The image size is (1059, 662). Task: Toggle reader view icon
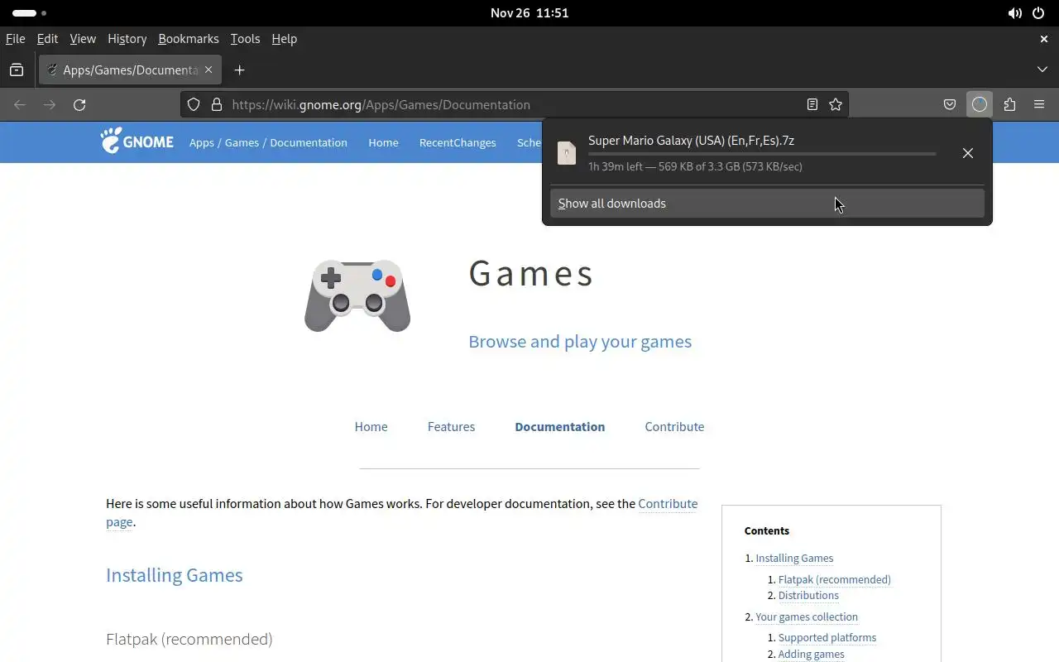(x=812, y=105)
